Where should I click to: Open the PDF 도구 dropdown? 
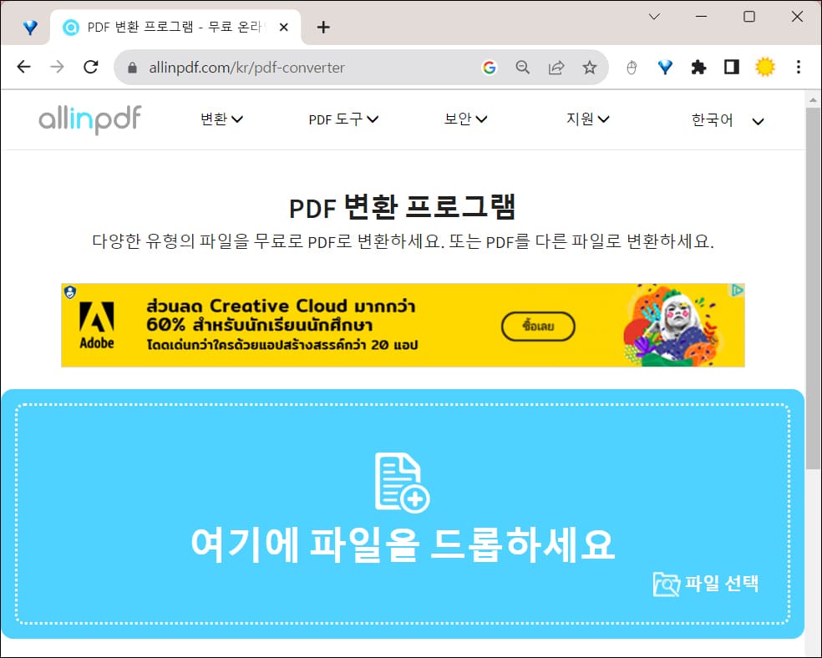pyautogui.click(x=343, y=119)
